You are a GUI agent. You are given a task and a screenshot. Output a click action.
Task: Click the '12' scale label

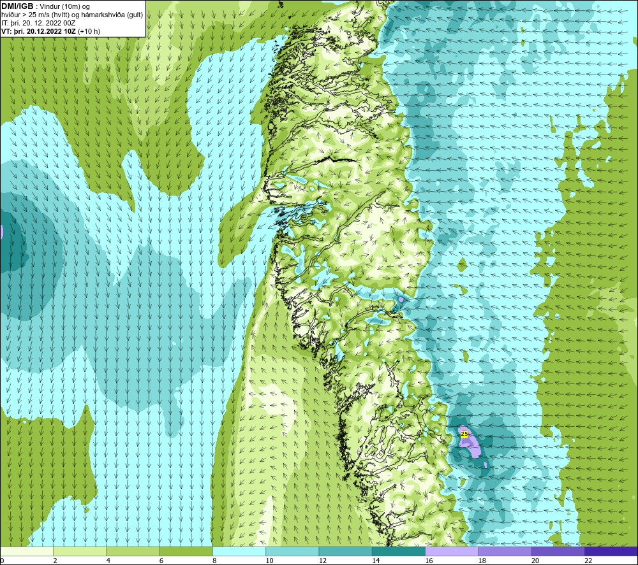(x=323, y=561)
